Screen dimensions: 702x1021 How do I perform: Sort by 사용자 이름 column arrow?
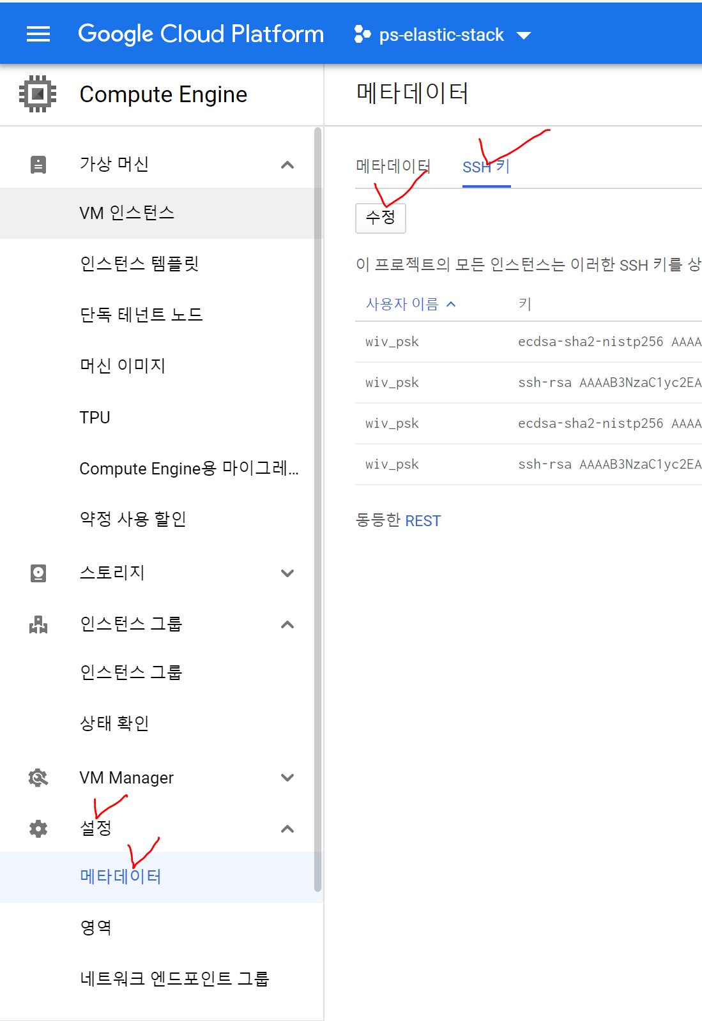point(451,304)
